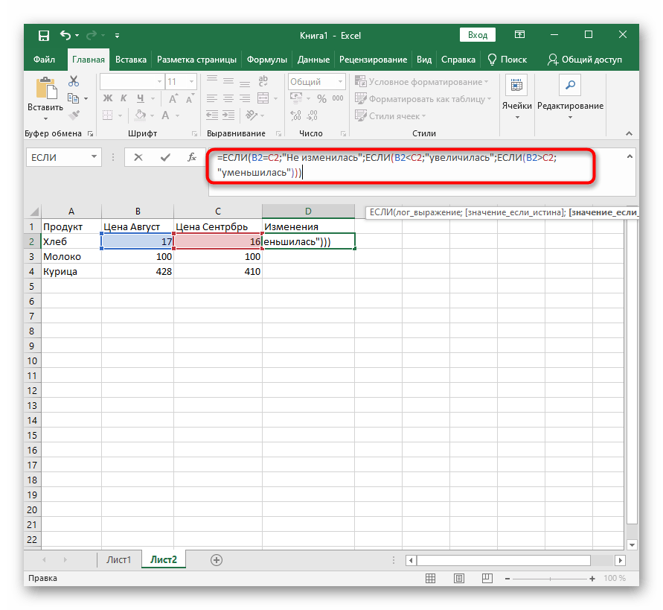
Task: Choose font color letter A
Action: coord(165,115)
